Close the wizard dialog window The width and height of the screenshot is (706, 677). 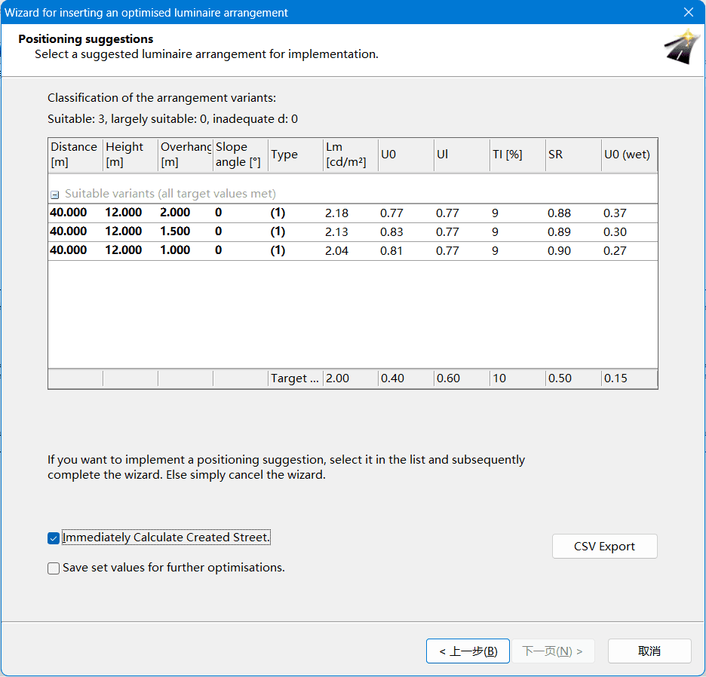tap(689, 12)
